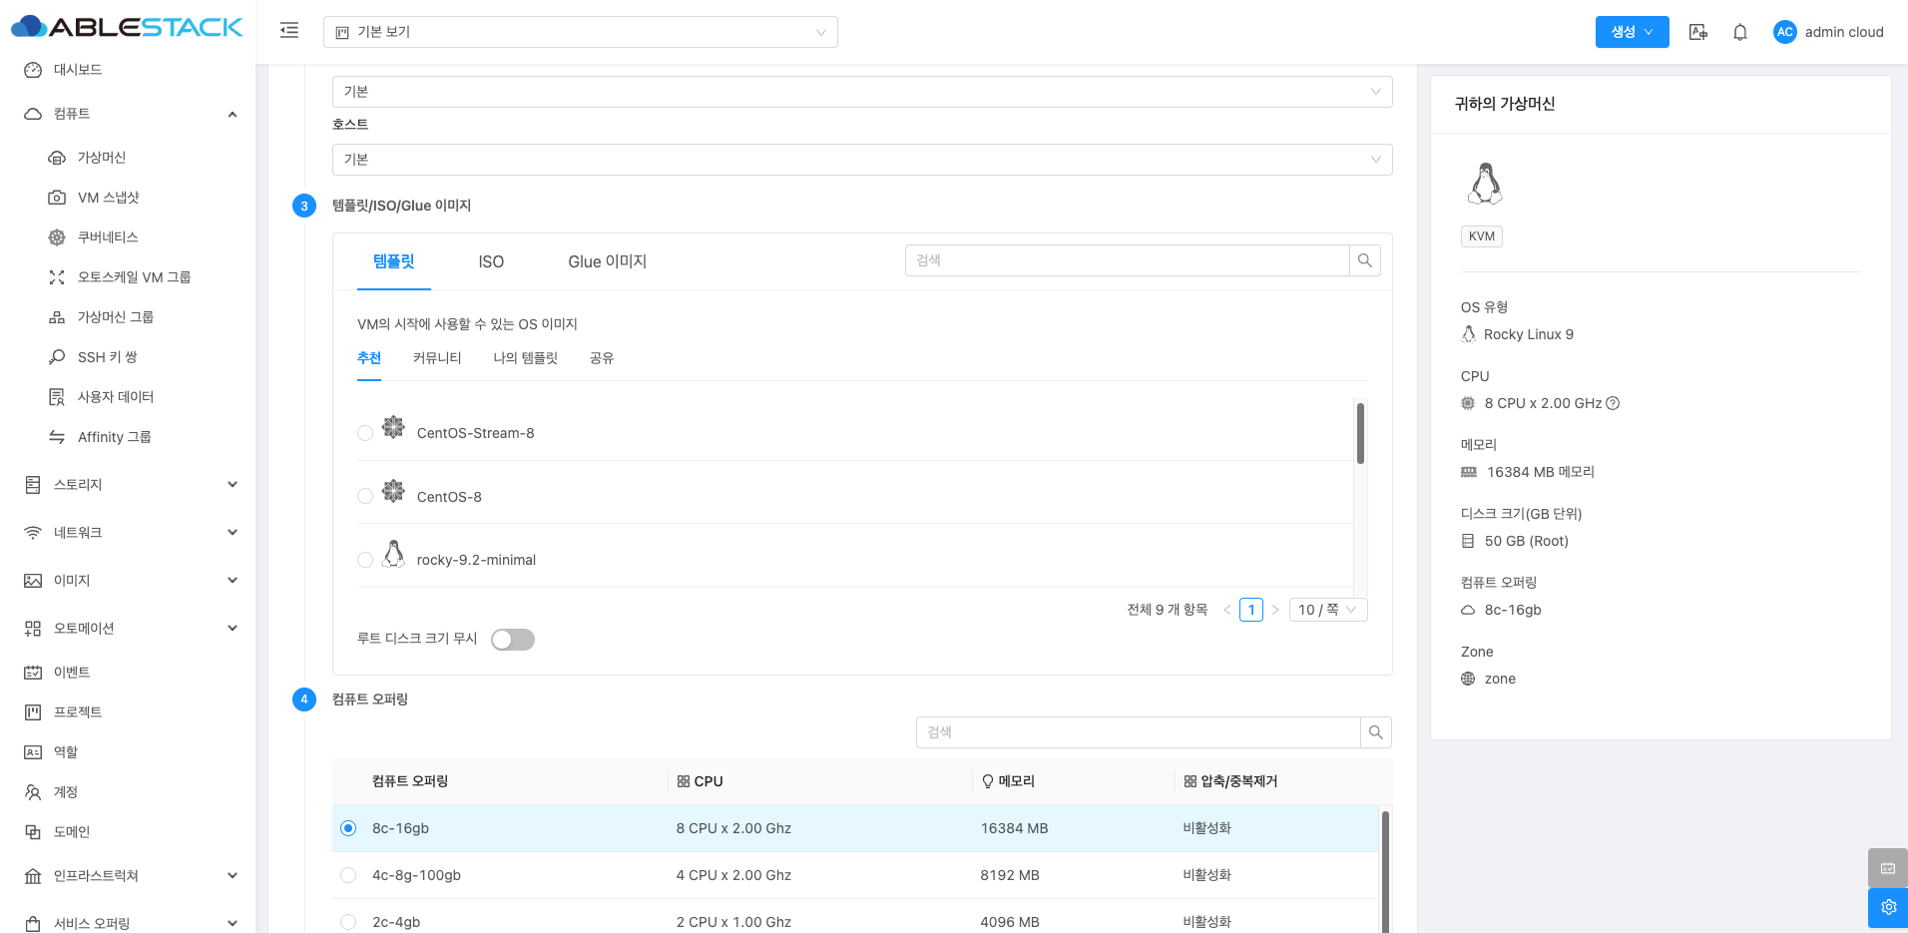1908x933 pixels.
Task: Click the ABLESTACK logo
Action: pos(127,27)
